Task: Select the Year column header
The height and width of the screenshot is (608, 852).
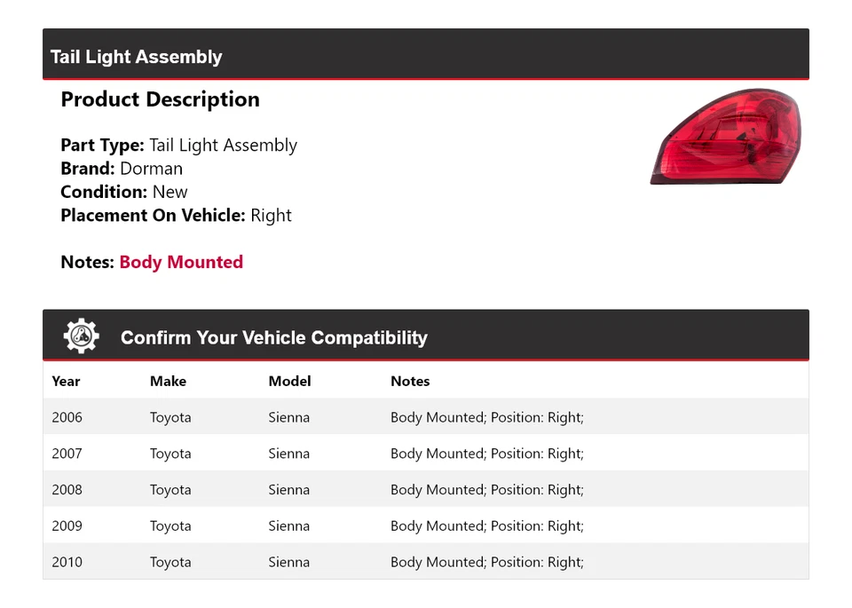Action: pos(66,381)
